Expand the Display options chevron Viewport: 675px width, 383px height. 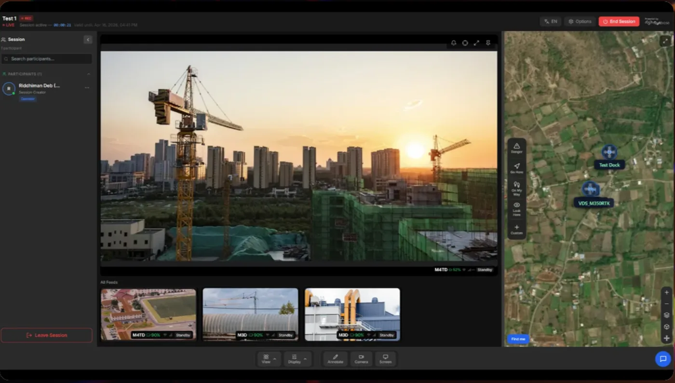coord(305,359)
